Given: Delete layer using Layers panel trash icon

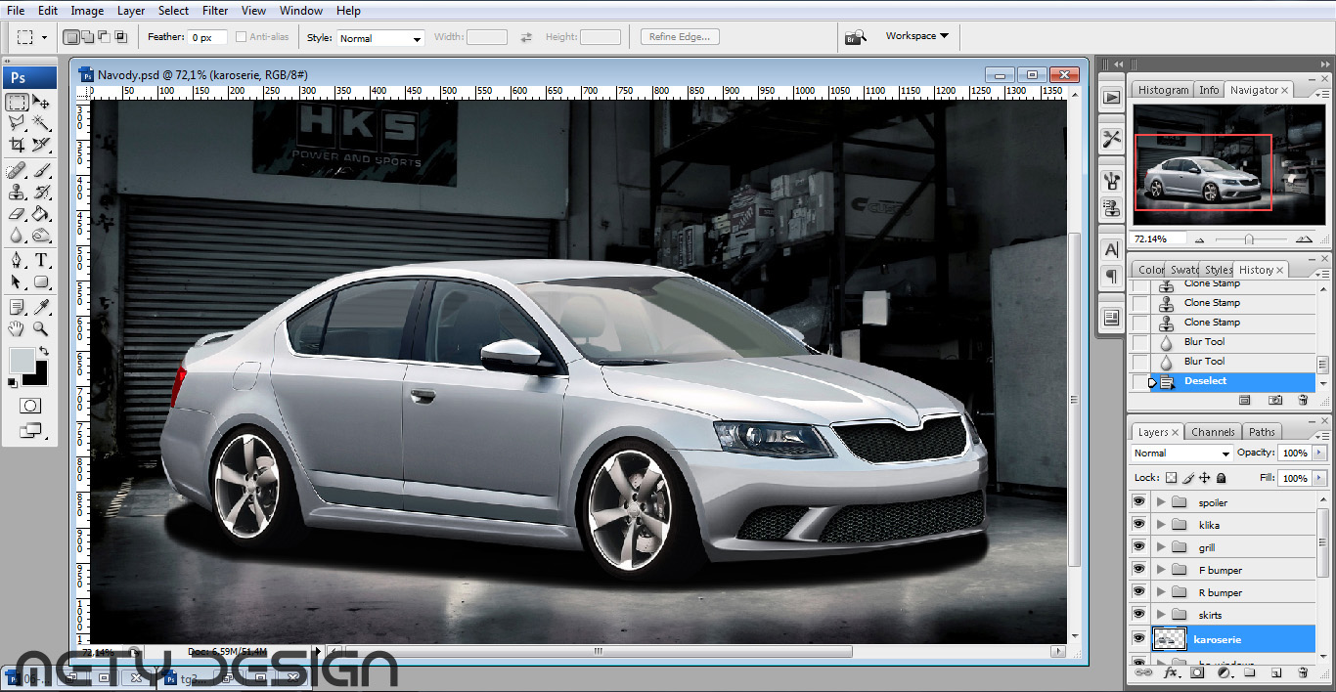Looking at the screenshot, I should [1303, 673].
